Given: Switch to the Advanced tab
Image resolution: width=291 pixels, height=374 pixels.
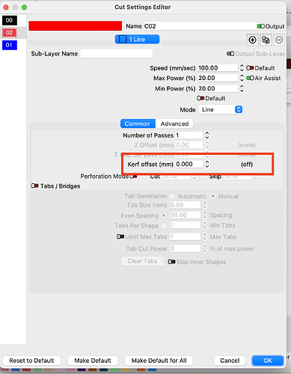Looking at the screenshot, I should pos(174,123).
